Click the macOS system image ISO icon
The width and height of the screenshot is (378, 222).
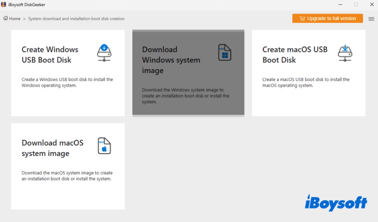click(x=104, y=146)
